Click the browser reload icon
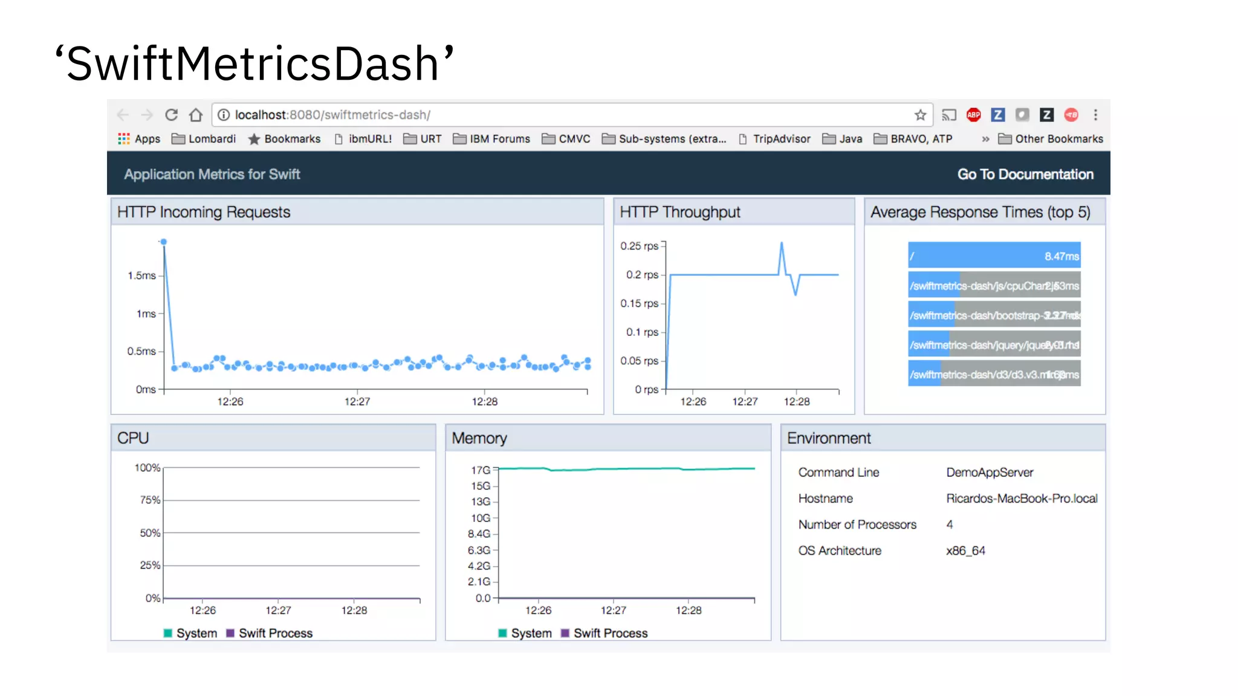 point(172,115)
